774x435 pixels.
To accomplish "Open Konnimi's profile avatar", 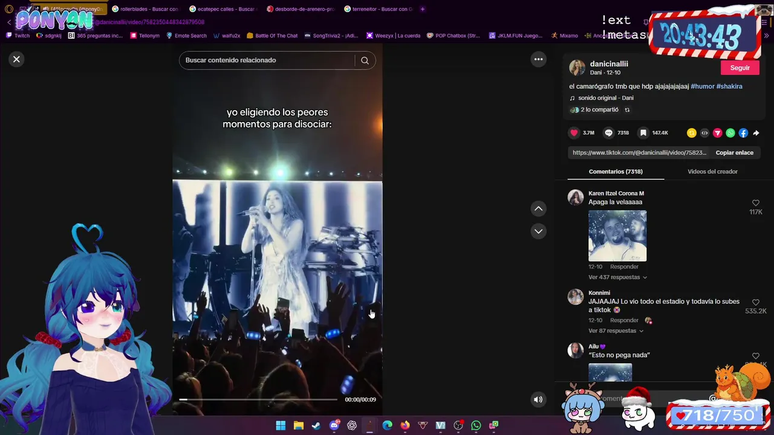I will [x=576, y=297].
